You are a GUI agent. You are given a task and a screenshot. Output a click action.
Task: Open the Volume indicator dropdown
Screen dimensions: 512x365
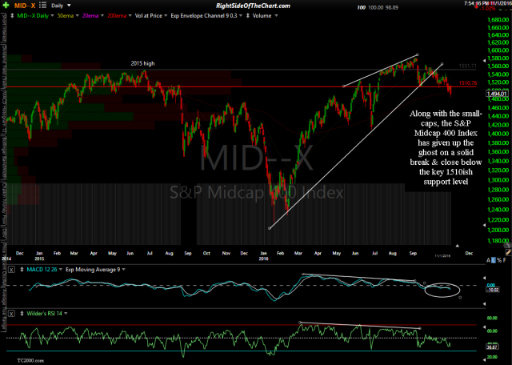tap(265, 16)
